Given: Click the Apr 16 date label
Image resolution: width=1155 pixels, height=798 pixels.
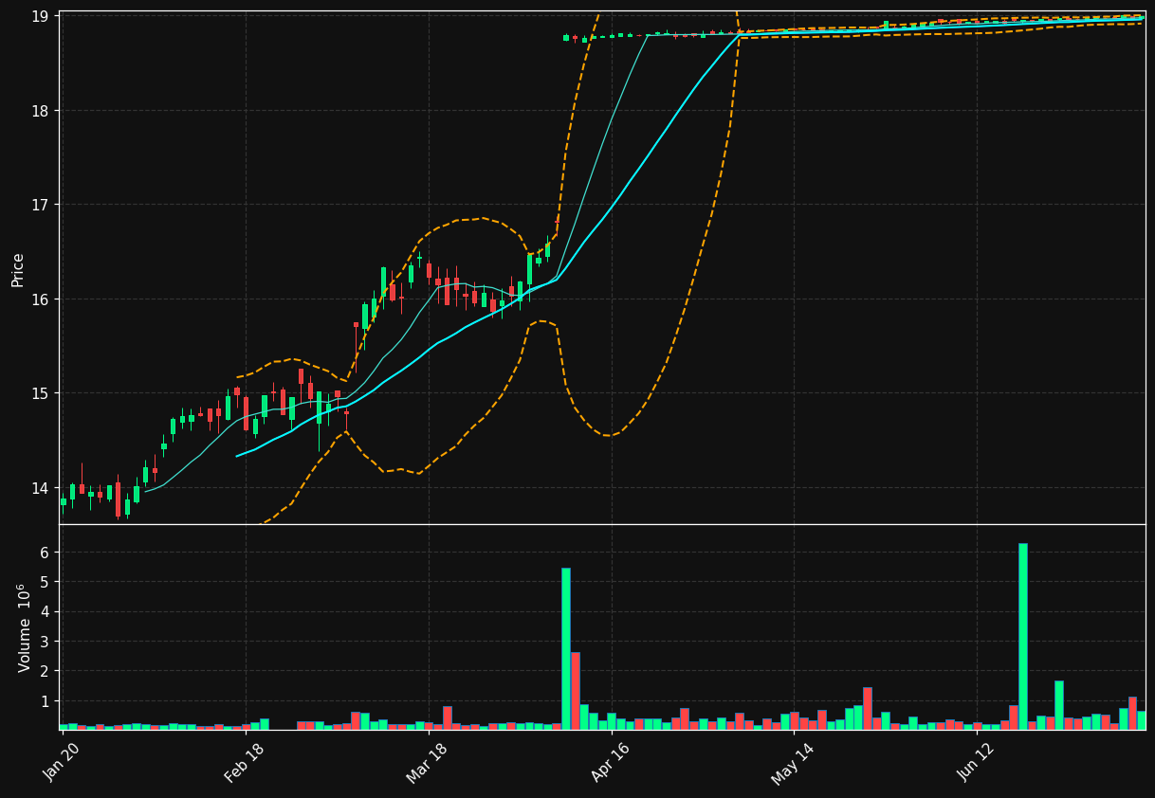Looking at the screenshot, I should (x=610, y=762).
